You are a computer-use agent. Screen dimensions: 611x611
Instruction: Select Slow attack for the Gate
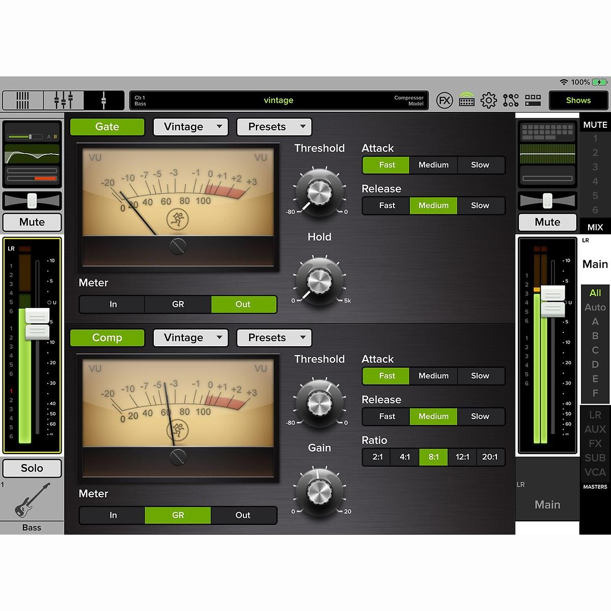(480, 165)
